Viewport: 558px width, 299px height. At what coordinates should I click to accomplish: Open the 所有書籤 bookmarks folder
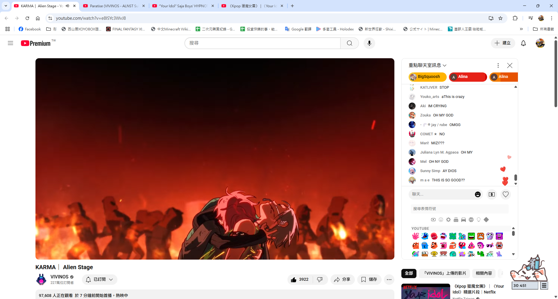click(x=543, y=29)
